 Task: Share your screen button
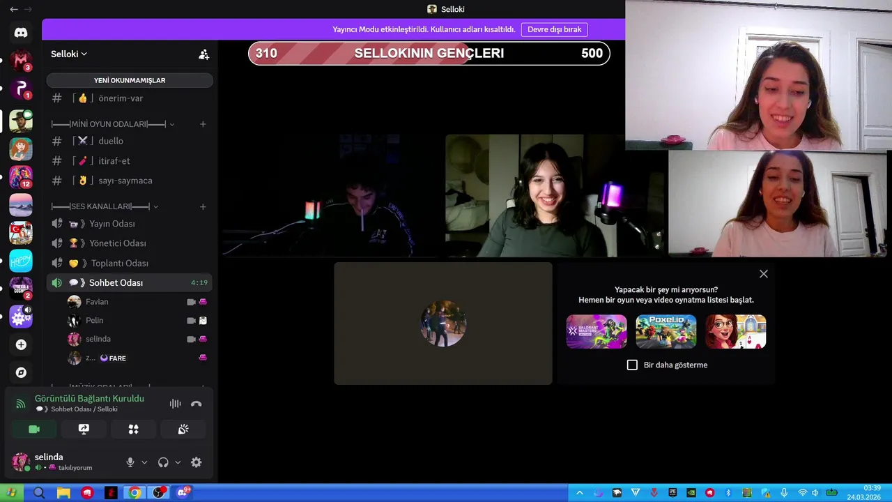pyautogui.click(x=84, y=429)
